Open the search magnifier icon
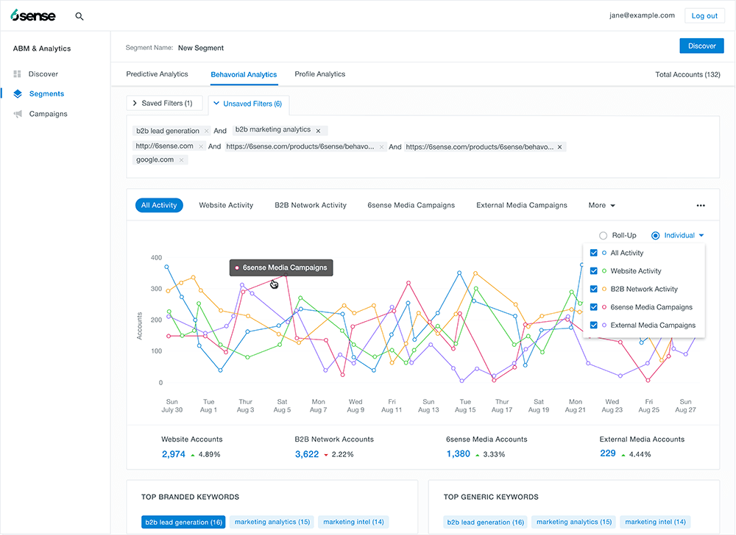 click(x=79, y=16)
